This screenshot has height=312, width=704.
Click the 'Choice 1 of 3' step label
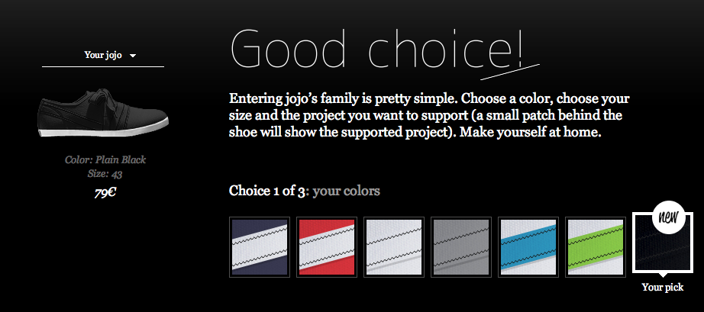(x=269, y=191)
